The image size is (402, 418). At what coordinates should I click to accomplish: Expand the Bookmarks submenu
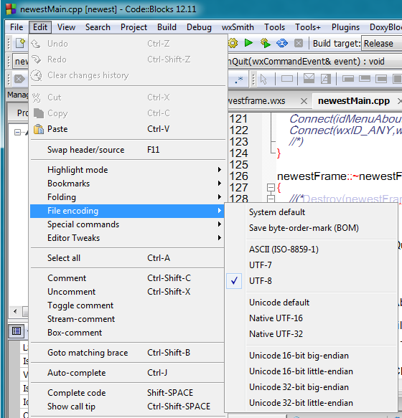tap(127, 184)
